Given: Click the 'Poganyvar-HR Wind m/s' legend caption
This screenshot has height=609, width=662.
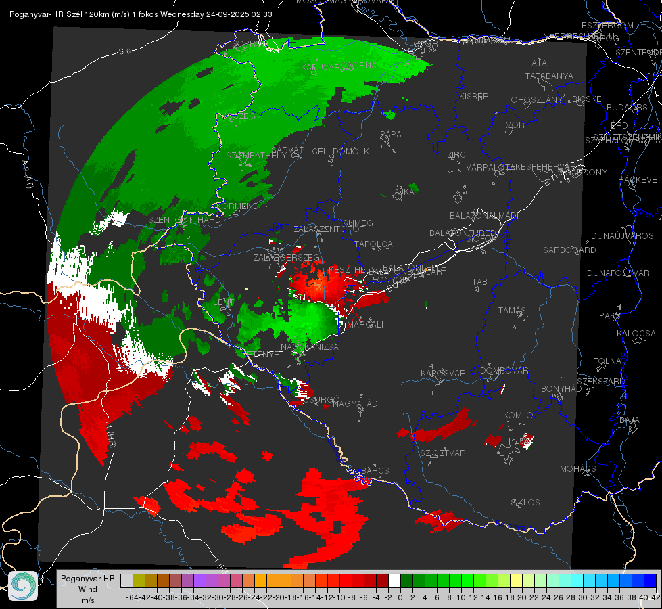Looking at the screenshot, I should click(x=87, y=589).
